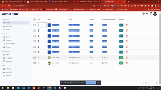Screen dimensions: 161x90
Task: Click the avatar of user row 9
Action: coord(49,63)
